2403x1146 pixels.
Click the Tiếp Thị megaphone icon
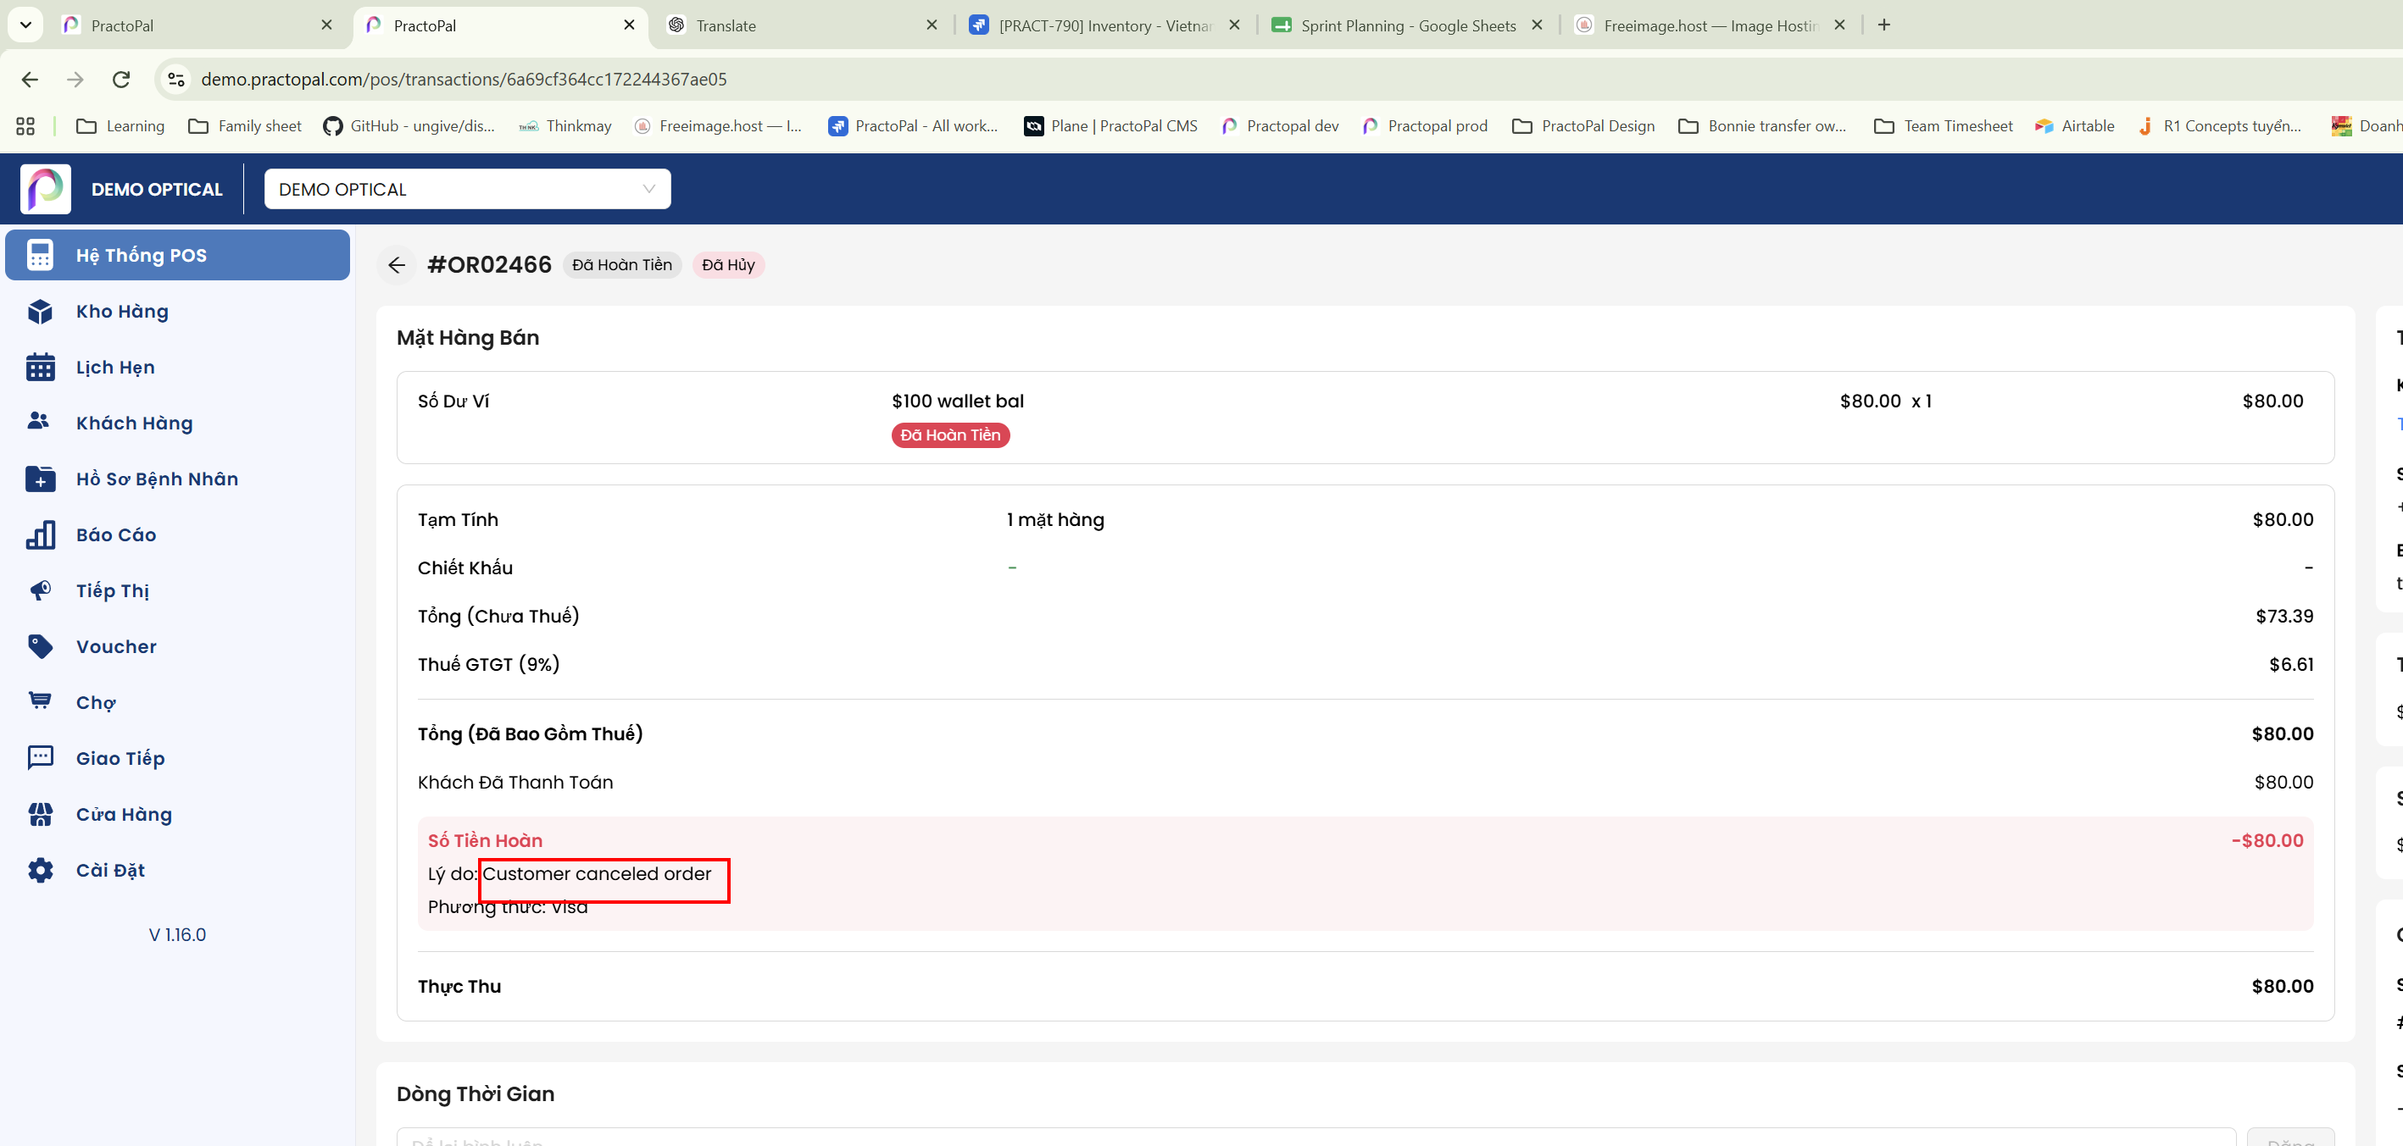pyautogui.click(x=40, y=590)
